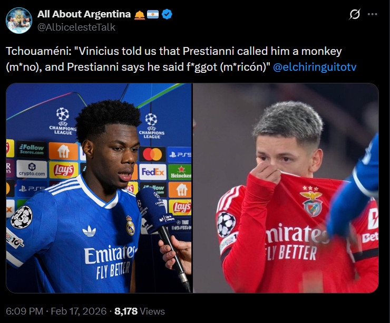Open the three-dot more options menu
Image resolution: width=390 pixels, height=323 pixels.
coord(372,14)
